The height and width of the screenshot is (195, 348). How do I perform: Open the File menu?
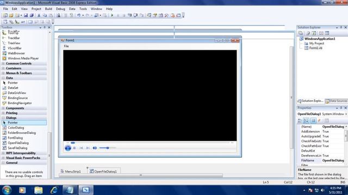pos(5,9)
